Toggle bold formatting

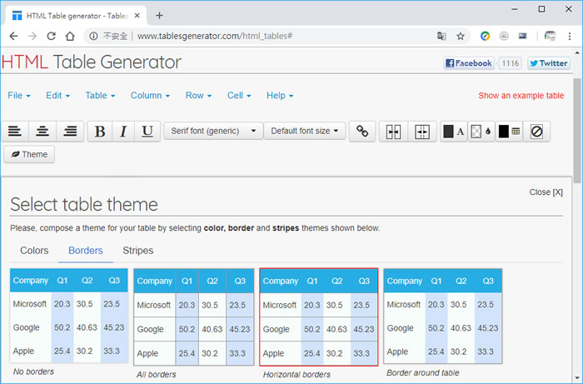100,132
